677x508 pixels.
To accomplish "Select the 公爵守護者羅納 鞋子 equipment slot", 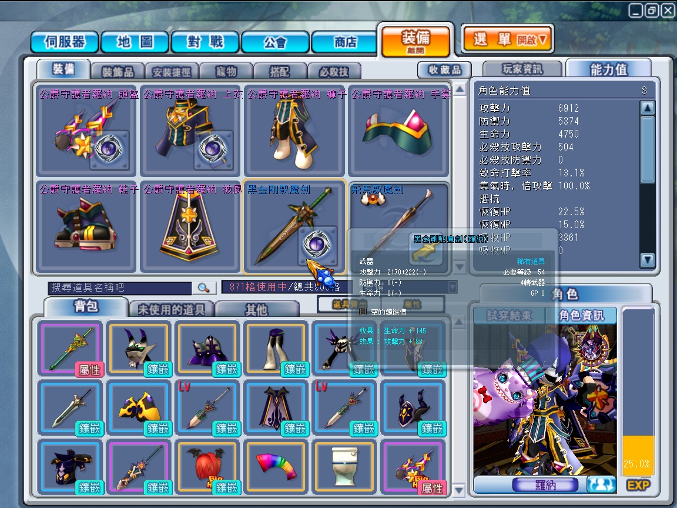I will pyautogui.click(x=86, y=226).
